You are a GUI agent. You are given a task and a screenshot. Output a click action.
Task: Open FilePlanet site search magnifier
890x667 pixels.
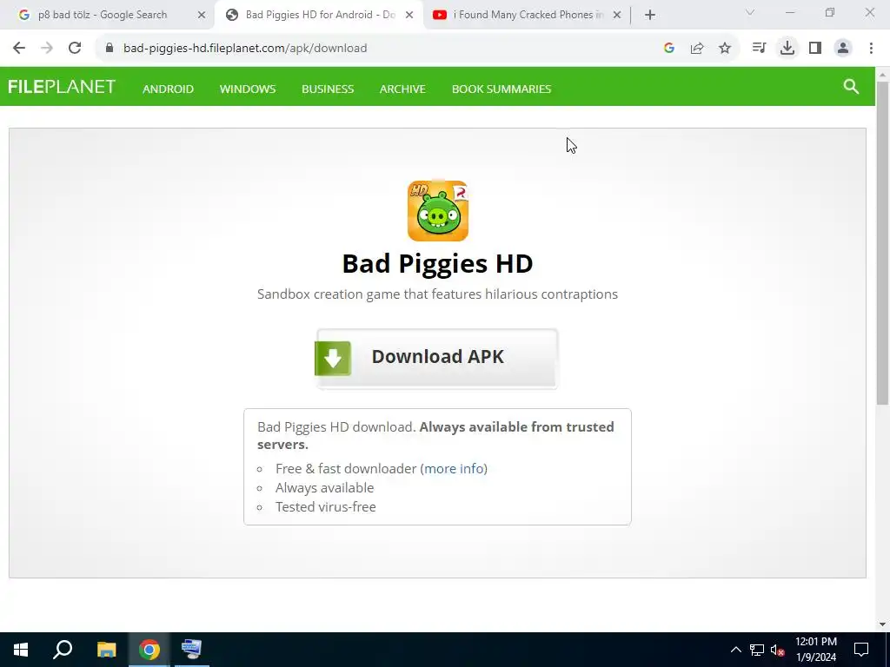851,86
